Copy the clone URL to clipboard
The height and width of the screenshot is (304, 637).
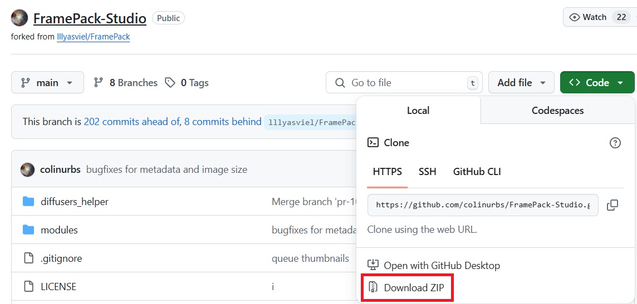tap(612, 205)
